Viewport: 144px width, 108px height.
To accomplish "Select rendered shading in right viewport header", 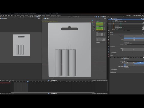I will (x=106, y=17).
